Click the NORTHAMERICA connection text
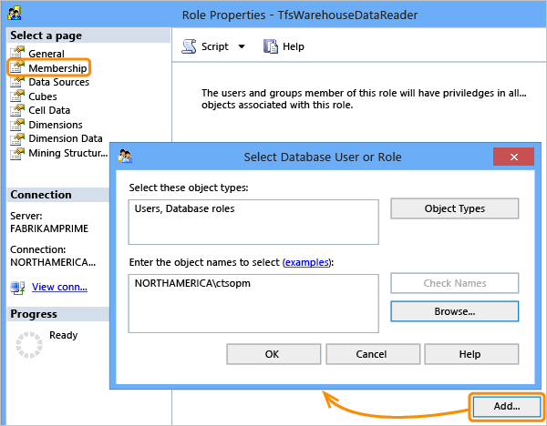 point(53,262)
